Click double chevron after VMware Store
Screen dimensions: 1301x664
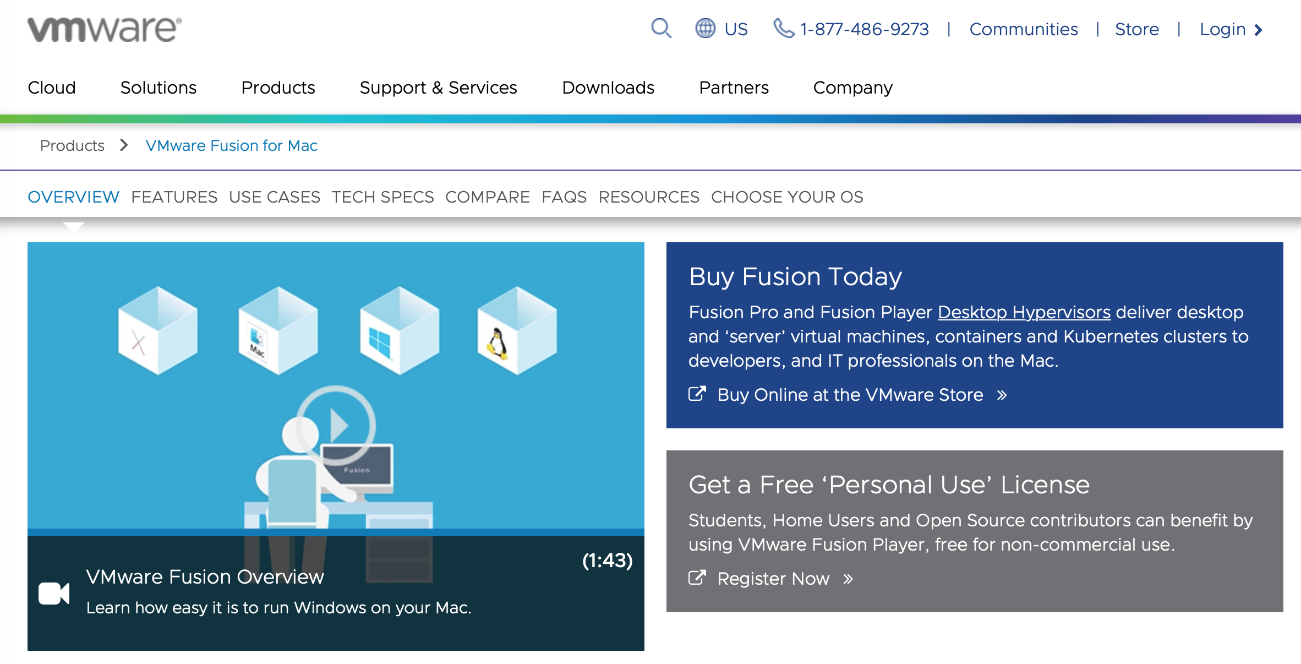point(1002,395)
